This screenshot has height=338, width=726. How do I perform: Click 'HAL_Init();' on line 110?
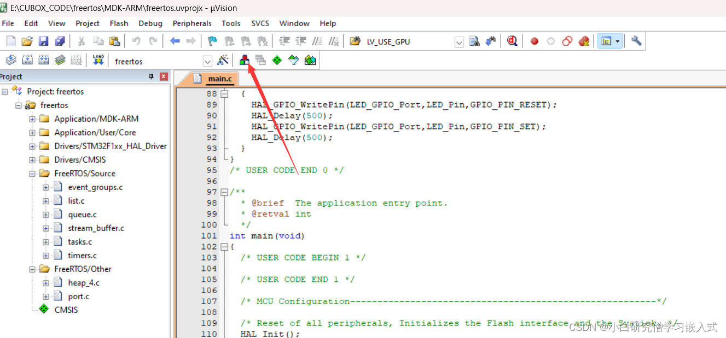click(270, 334)
